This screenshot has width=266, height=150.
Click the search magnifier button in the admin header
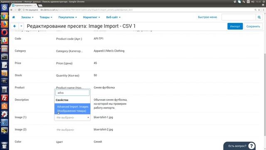259,17
